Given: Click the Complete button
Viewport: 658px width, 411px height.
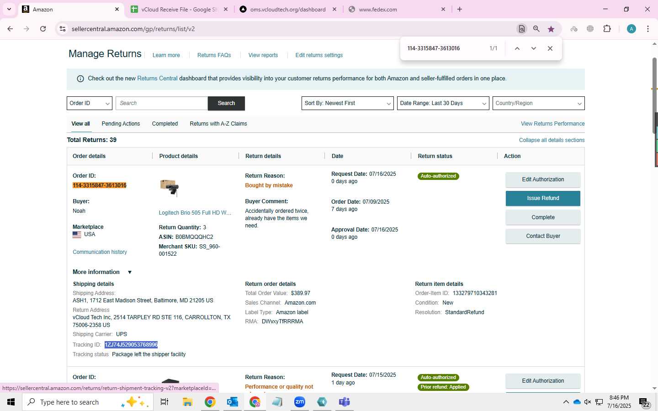Looking at the screenshot, I should coord(543,217).
